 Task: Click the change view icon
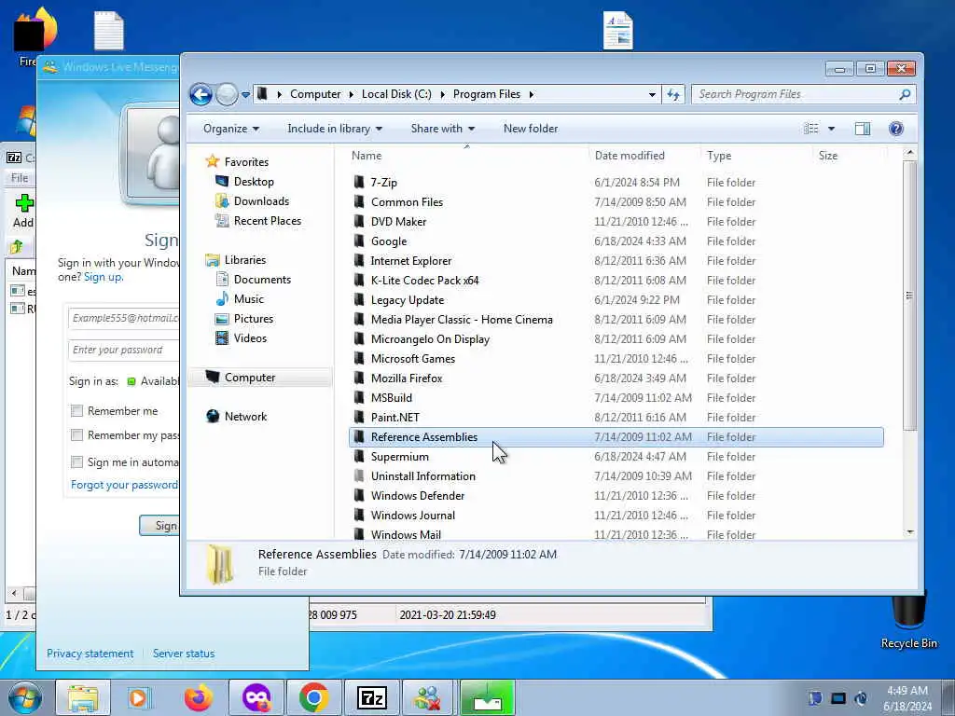[x=811, y=129]
